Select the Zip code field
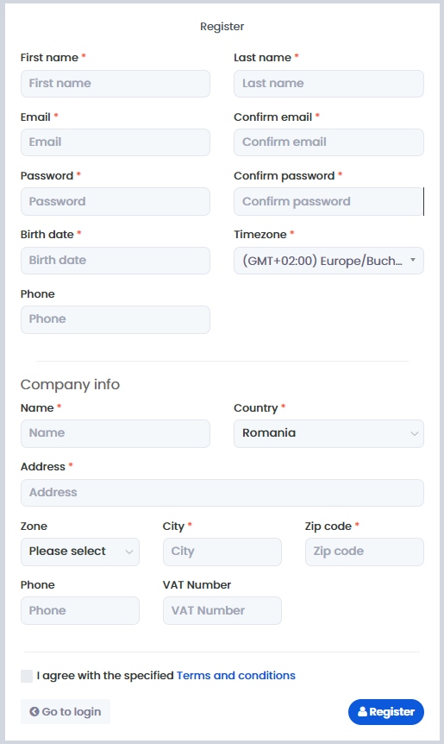The height and width of the screenshot is (744, 444). [x=365, y=552]
